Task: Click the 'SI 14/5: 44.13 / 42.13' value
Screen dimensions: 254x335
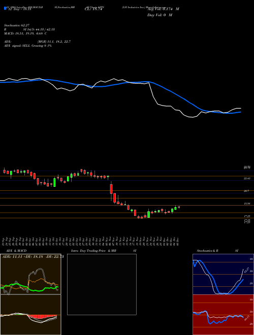Action: pyautogui.click(x=39, y=29)
